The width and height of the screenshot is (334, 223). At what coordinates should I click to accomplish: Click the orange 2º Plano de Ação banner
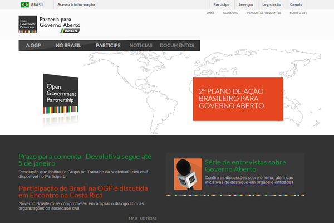(238, 99)
